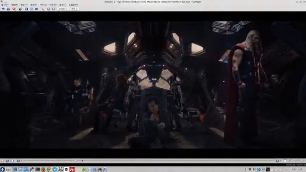The image size is (306, 172).
Task: Open the 옵션 (Options) menu
Action: (63, 5)
